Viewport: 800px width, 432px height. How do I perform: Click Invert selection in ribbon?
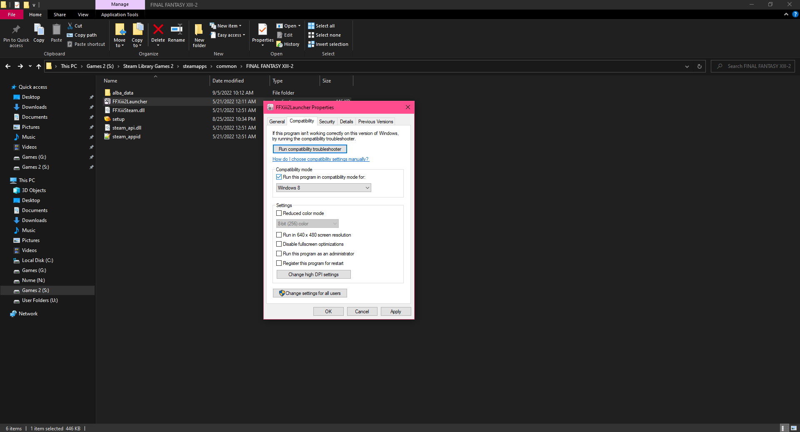[328, 44]
